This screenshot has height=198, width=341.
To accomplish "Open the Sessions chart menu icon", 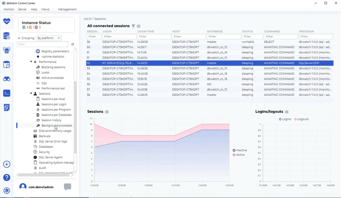I will pyautogui.click(x=107, y=112).
